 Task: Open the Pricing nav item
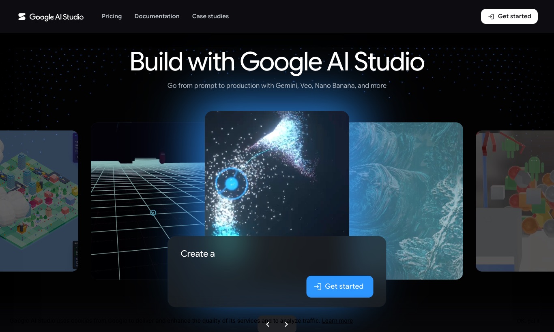coord(112,16)
